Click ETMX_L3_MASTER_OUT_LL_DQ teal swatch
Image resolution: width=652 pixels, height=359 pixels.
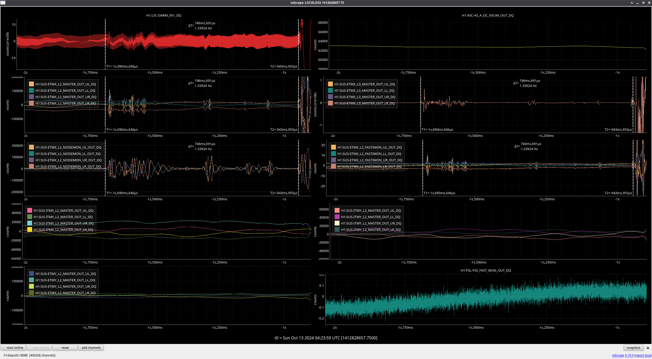click(x=330, y=90)
